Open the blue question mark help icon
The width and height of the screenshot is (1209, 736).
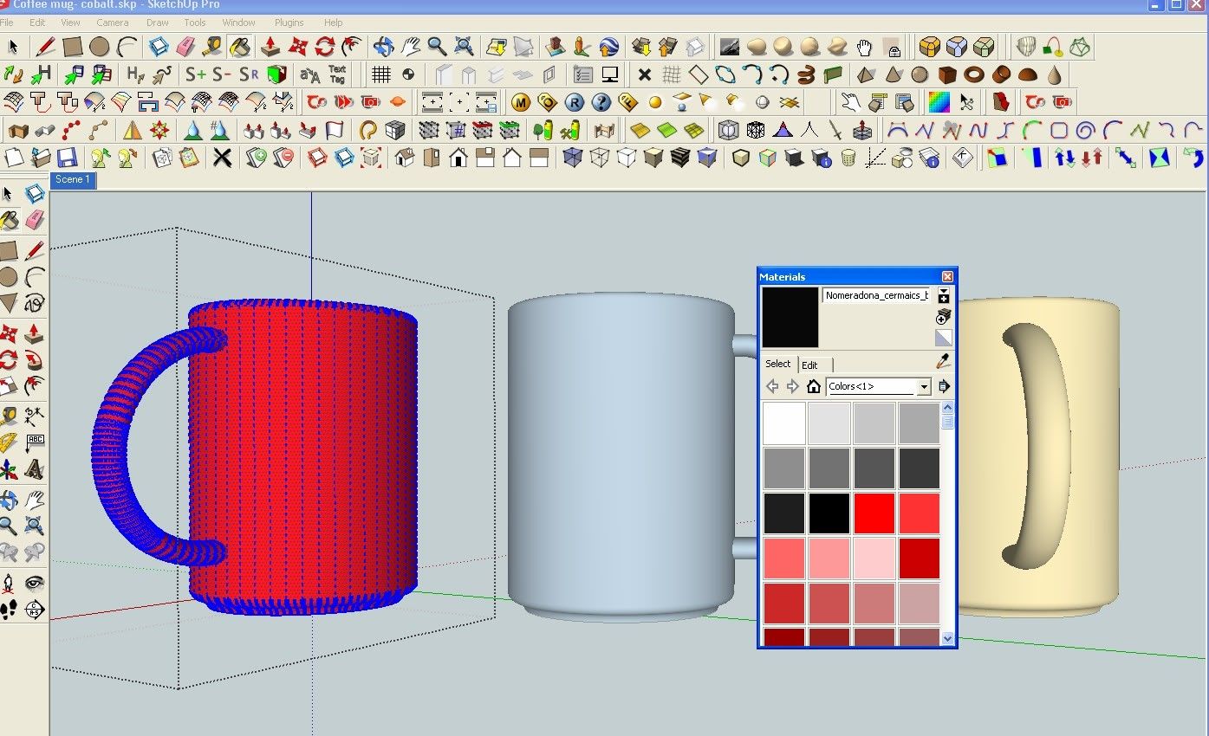[x=601, y=102]
